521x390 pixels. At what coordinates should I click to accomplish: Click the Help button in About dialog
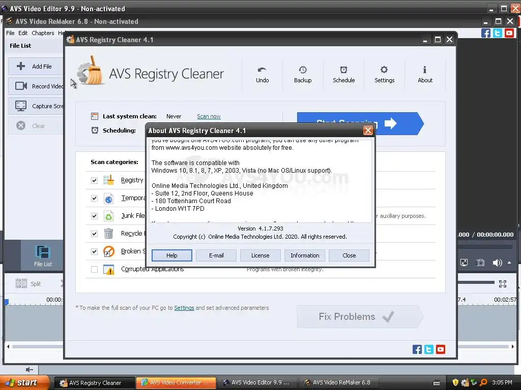[x=172, y=255]
